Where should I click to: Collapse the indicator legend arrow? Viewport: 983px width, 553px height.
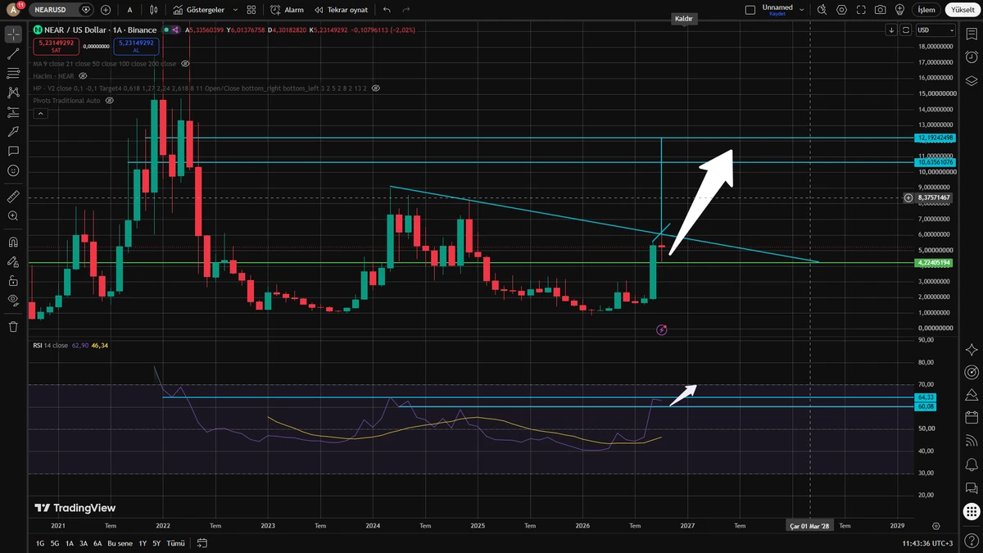(39, 113)
